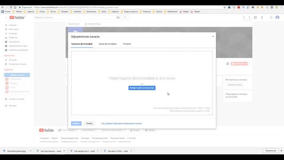
Task: Close the Оформление канала dialog with X
Action: click(x=213, y=36)
